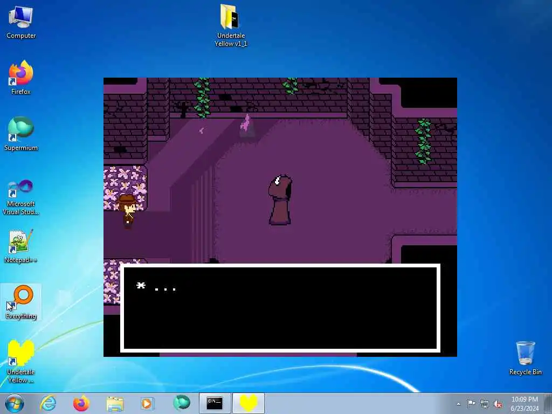Open the network tray icon
This screenshot has width=552, height=414.
pos(485,404)
